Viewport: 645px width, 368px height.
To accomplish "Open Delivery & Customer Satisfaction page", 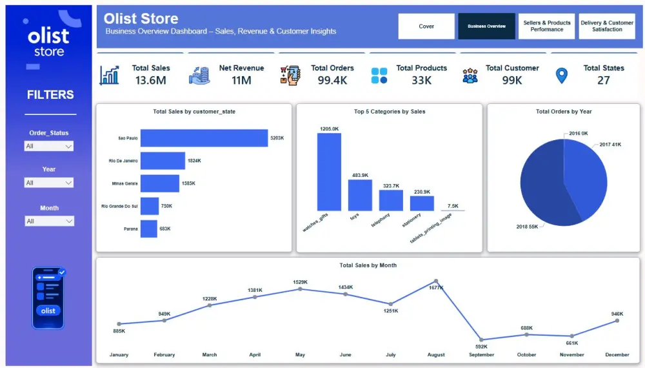I will click(607, 26).
